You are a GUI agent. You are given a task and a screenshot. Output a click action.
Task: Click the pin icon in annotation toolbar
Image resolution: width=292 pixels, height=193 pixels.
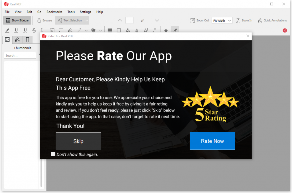(175, 31)
